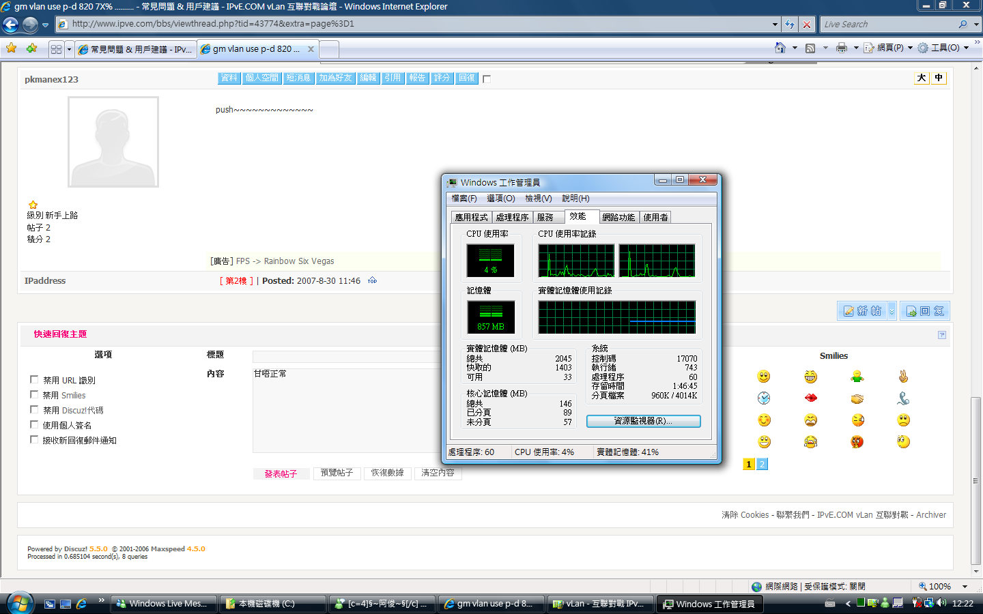
Task: Click the page's vertical scrollbar
Action: 975,341
